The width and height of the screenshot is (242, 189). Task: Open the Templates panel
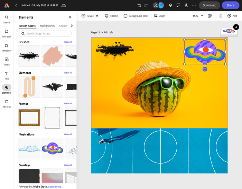coord(6,47)
